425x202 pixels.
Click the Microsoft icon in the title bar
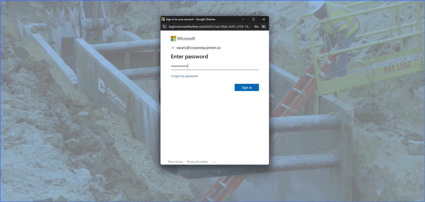163,19
